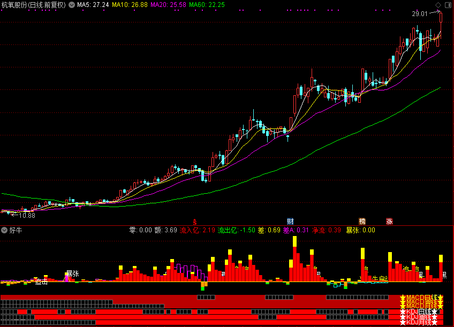Viewport: 454px width, 327px height.
Task: Select the MA60: 22.25 indicator label
Action: (x=207, y=5)
